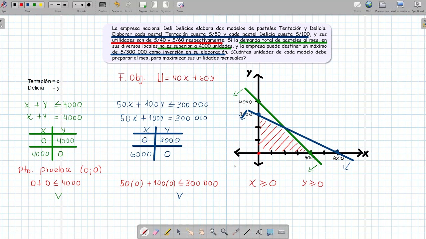Show the virtual keyboard
Viewport: 426px width, 239px height.
(282, 232)
